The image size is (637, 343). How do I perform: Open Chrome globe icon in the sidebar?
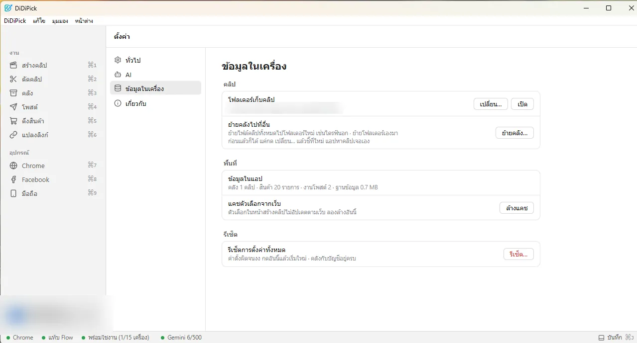click(13, 166)
